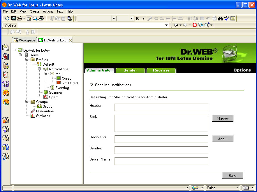Click the Search magnifier icon
Viewport: 257px width, 192px height.
pyautogui.click(x=207, y=25)
